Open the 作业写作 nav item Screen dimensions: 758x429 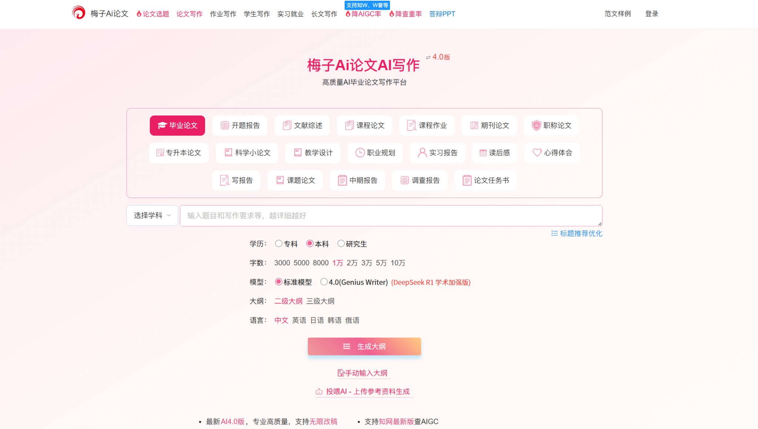coord(223,14)
